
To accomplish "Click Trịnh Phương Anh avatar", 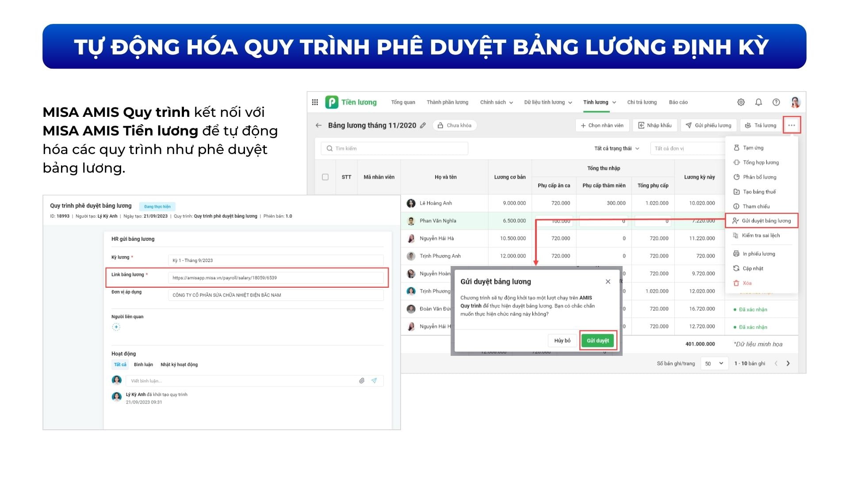I will (411, 256).
